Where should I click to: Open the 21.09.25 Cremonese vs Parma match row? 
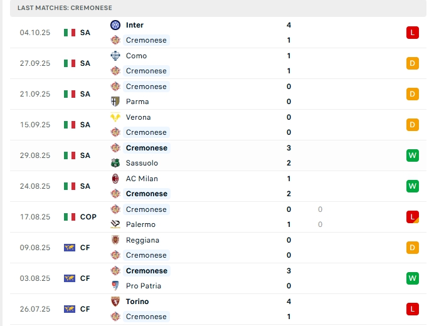pyautogui.click(x=213, y=94)
